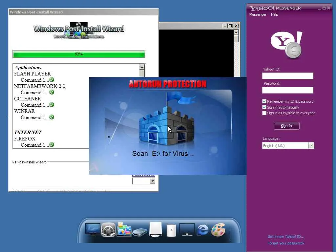
Task: Open the computer monitor icon in the dock
Action: (93, 229)
